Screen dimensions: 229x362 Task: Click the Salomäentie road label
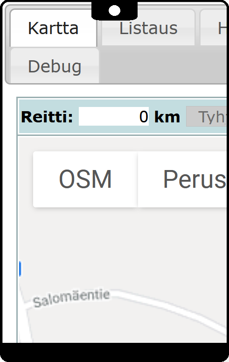click(71, 298)
